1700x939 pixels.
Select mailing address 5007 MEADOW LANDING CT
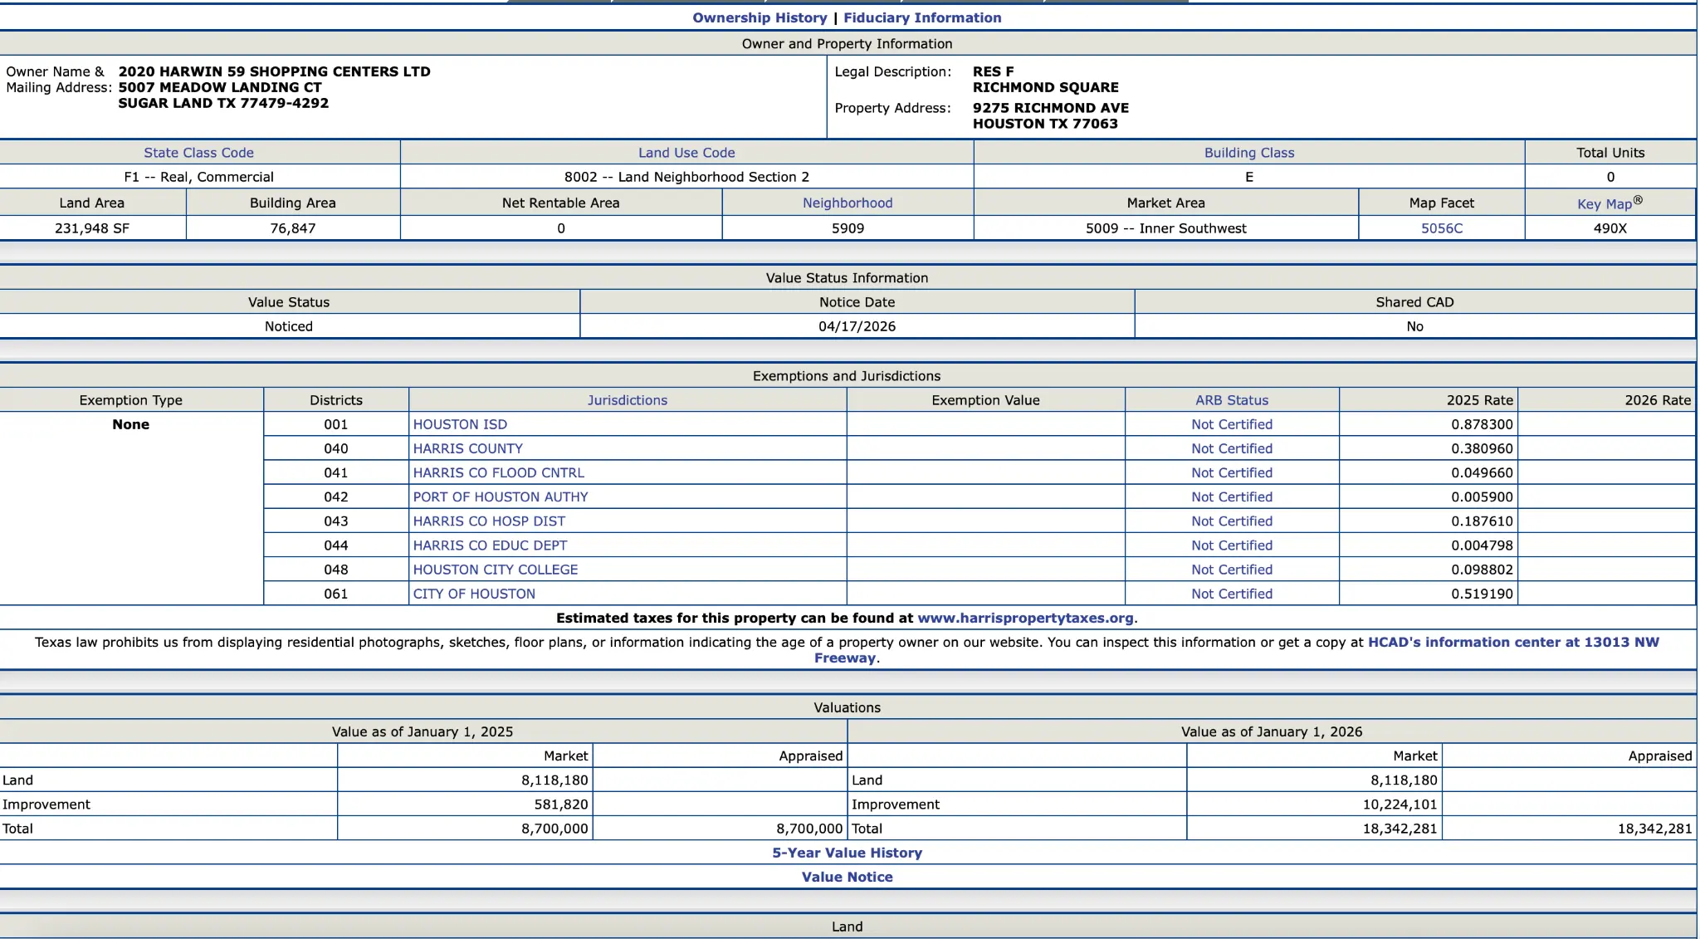tap(220, 87)
